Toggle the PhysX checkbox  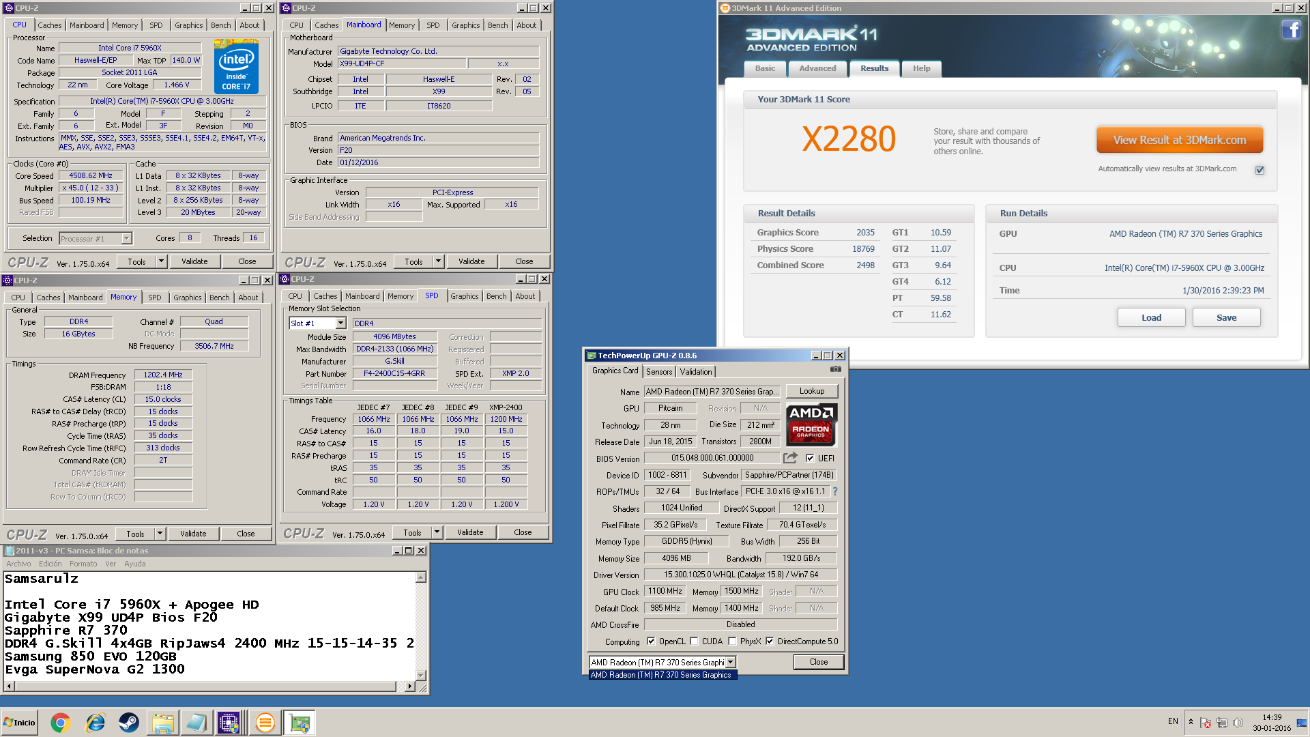732,641
